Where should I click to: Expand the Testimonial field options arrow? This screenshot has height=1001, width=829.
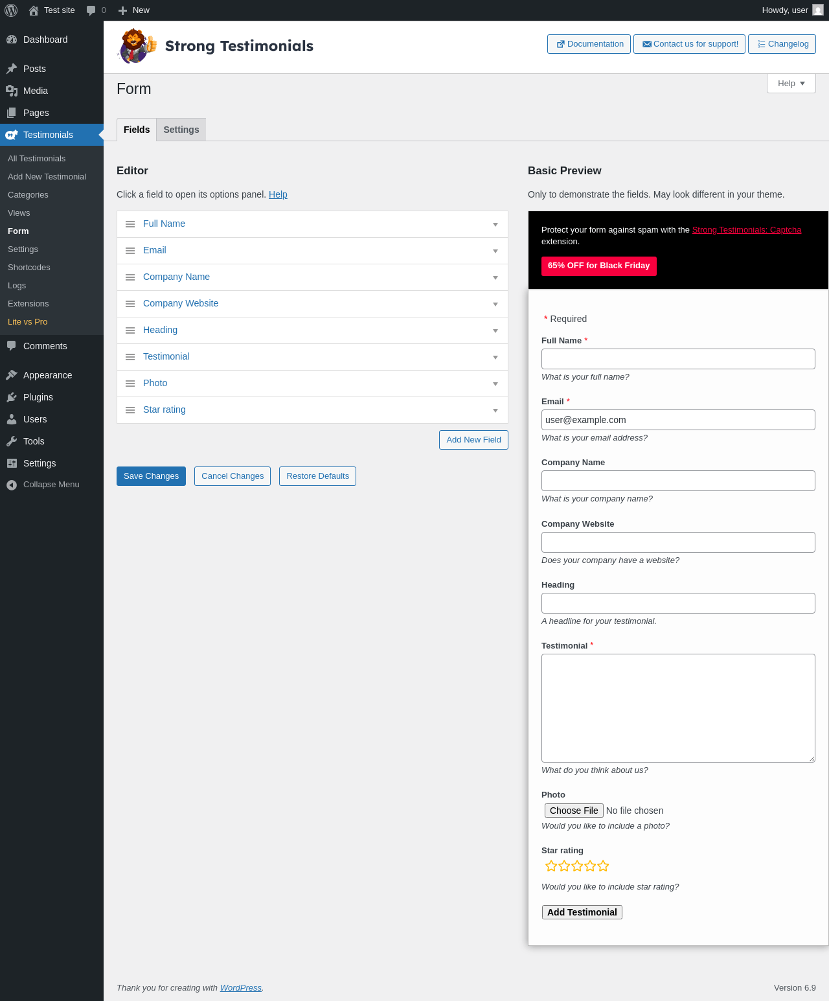click(495, 358)
